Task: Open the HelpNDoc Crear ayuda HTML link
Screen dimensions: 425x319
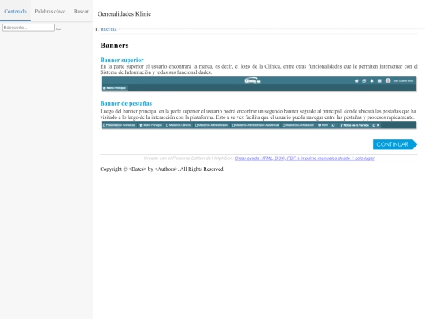Action: tap(305, 158)
